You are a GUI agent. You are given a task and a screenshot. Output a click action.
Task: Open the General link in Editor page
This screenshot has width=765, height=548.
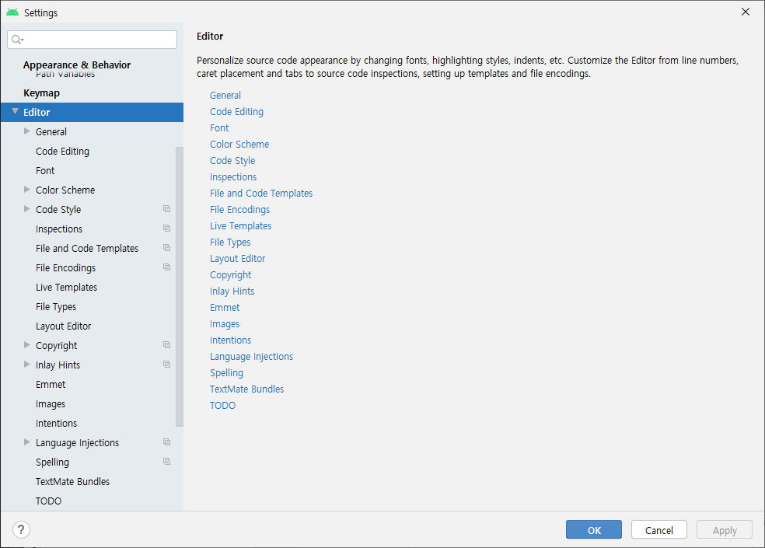point(225,95)
